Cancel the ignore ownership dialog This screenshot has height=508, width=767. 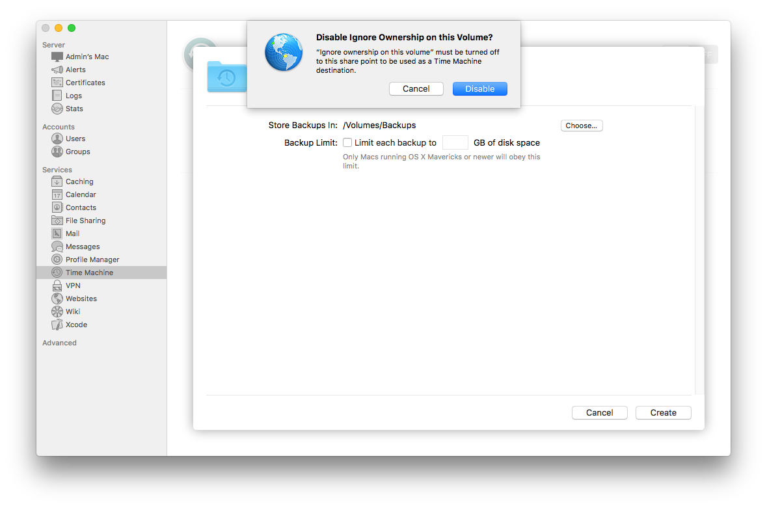pos(416,88)
